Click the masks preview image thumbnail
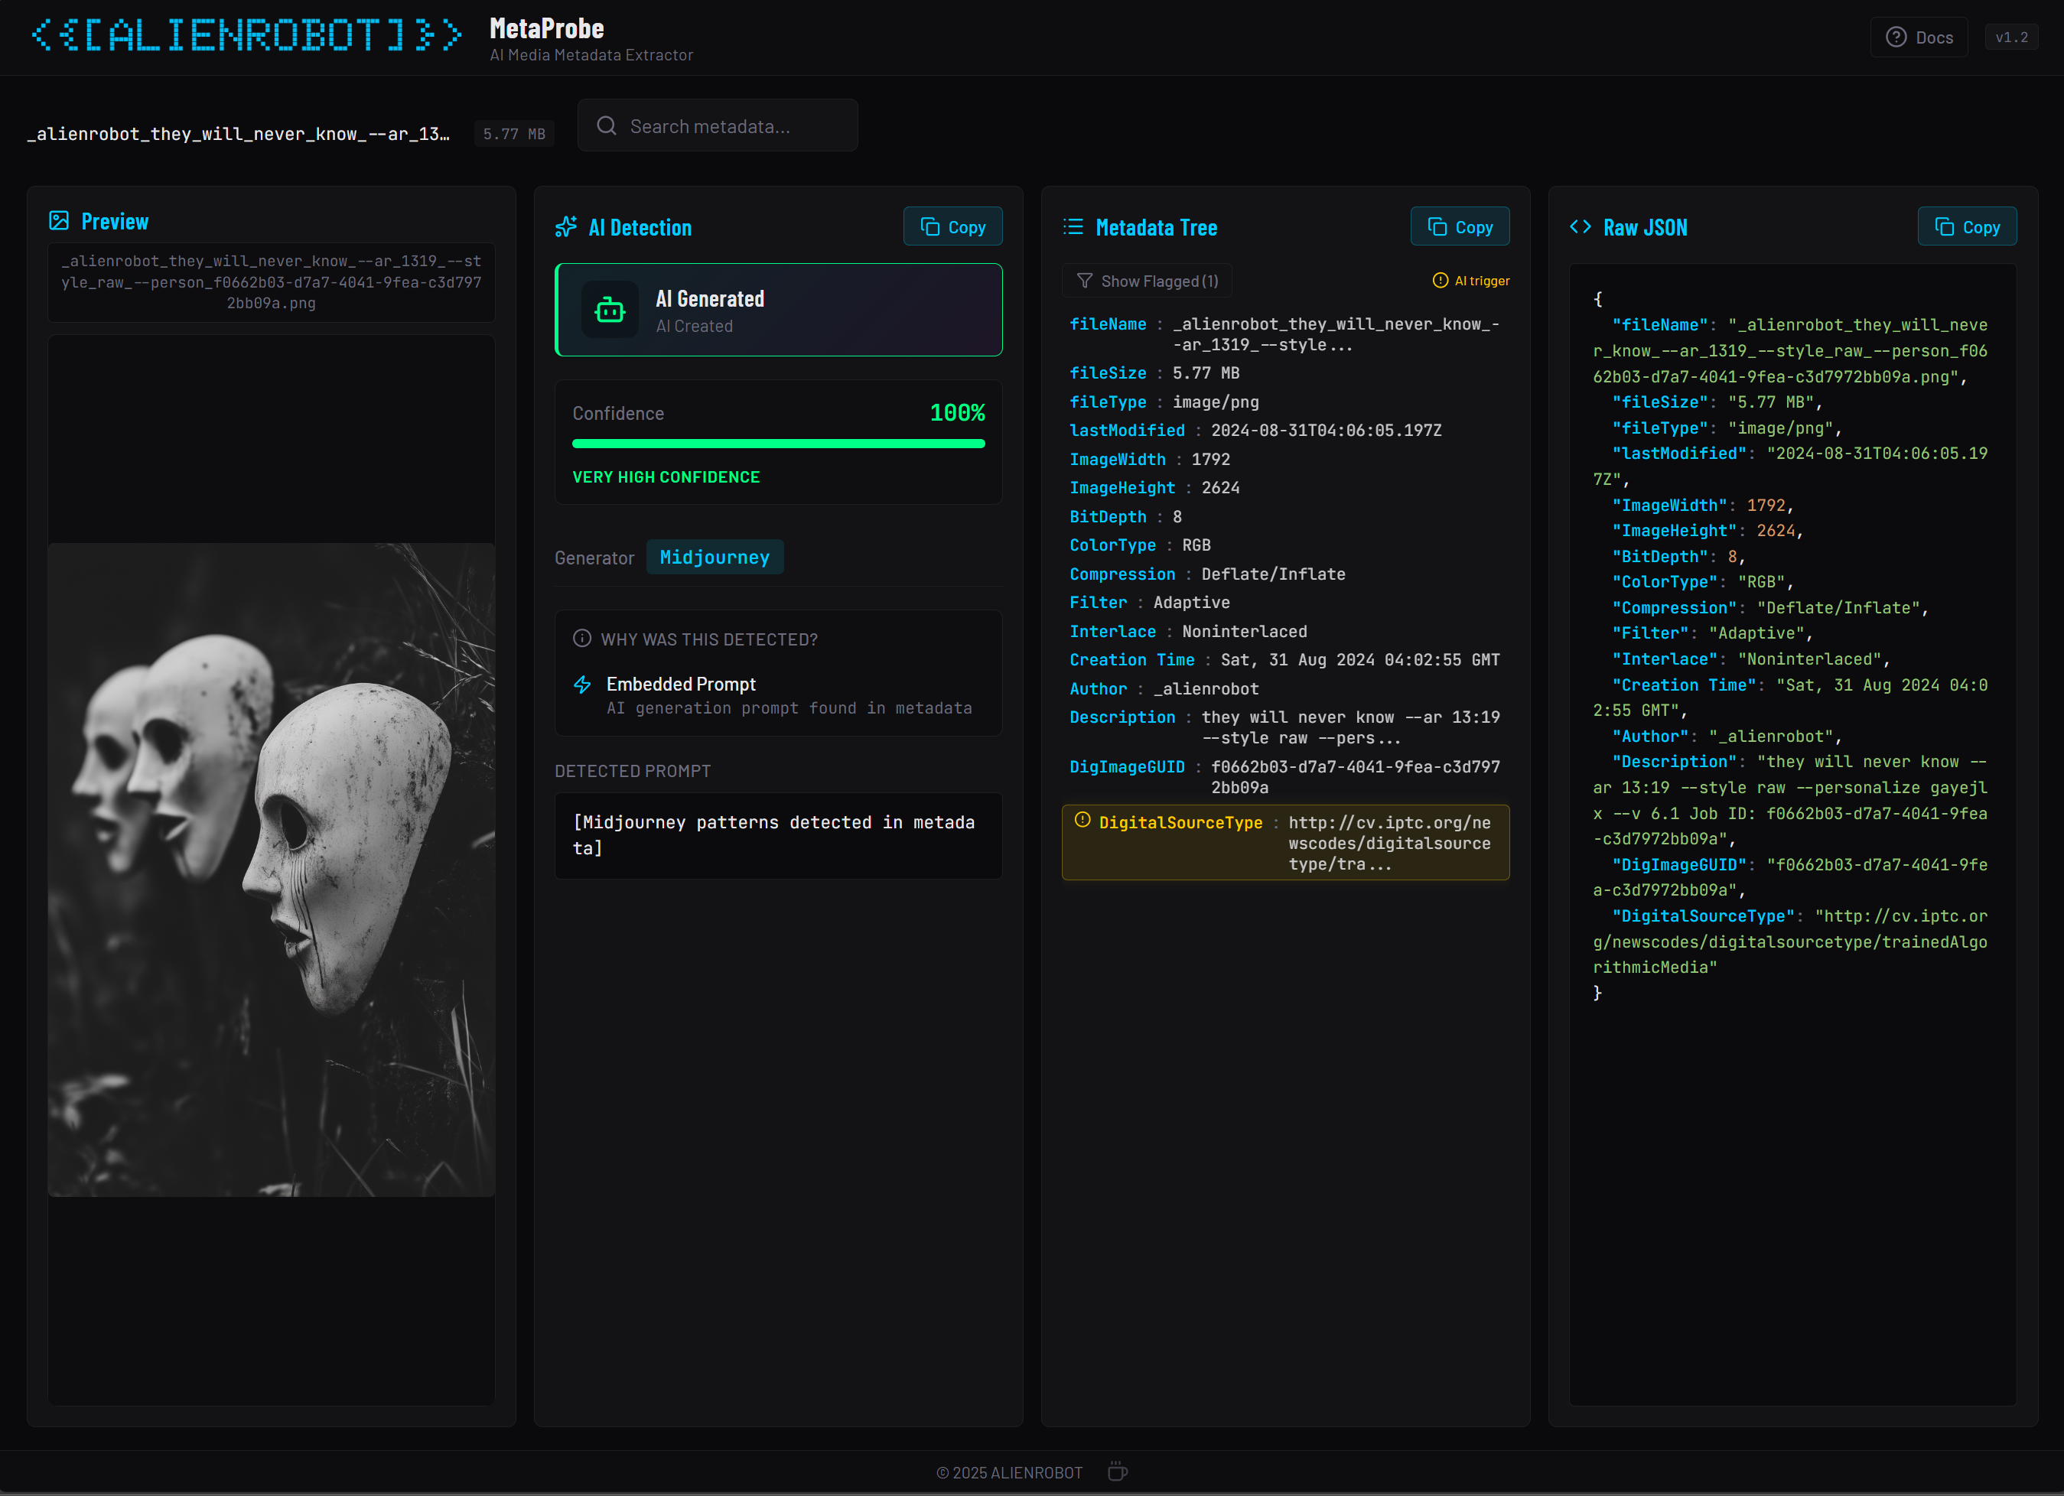 tap(271, 869)
